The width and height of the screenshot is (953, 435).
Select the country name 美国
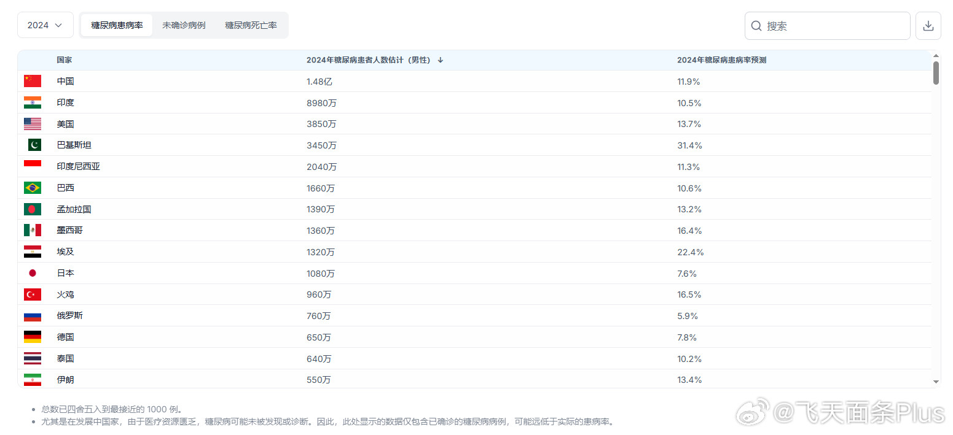[65, 124]
